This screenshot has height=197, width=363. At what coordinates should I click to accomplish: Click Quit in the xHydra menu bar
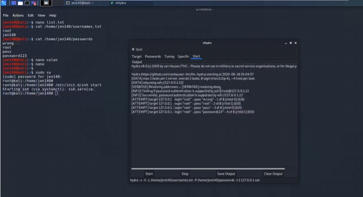(x=138, y=49)
